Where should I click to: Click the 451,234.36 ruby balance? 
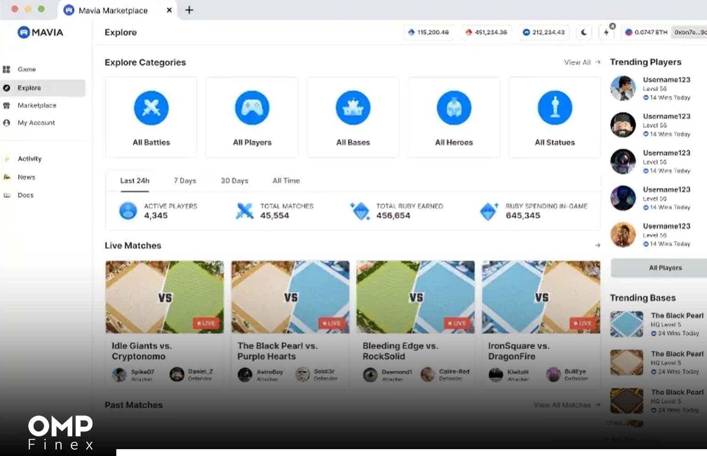(486, 32)
